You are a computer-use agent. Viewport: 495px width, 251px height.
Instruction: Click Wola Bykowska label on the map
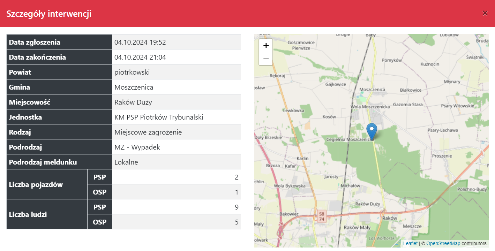pyautogui.click(x=290, y=186)
